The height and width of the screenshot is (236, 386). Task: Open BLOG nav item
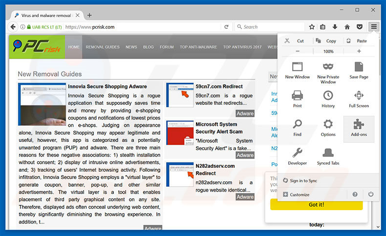148,47
